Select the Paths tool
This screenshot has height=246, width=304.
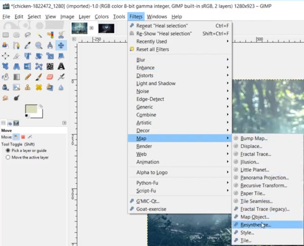(x=16, y=45)
